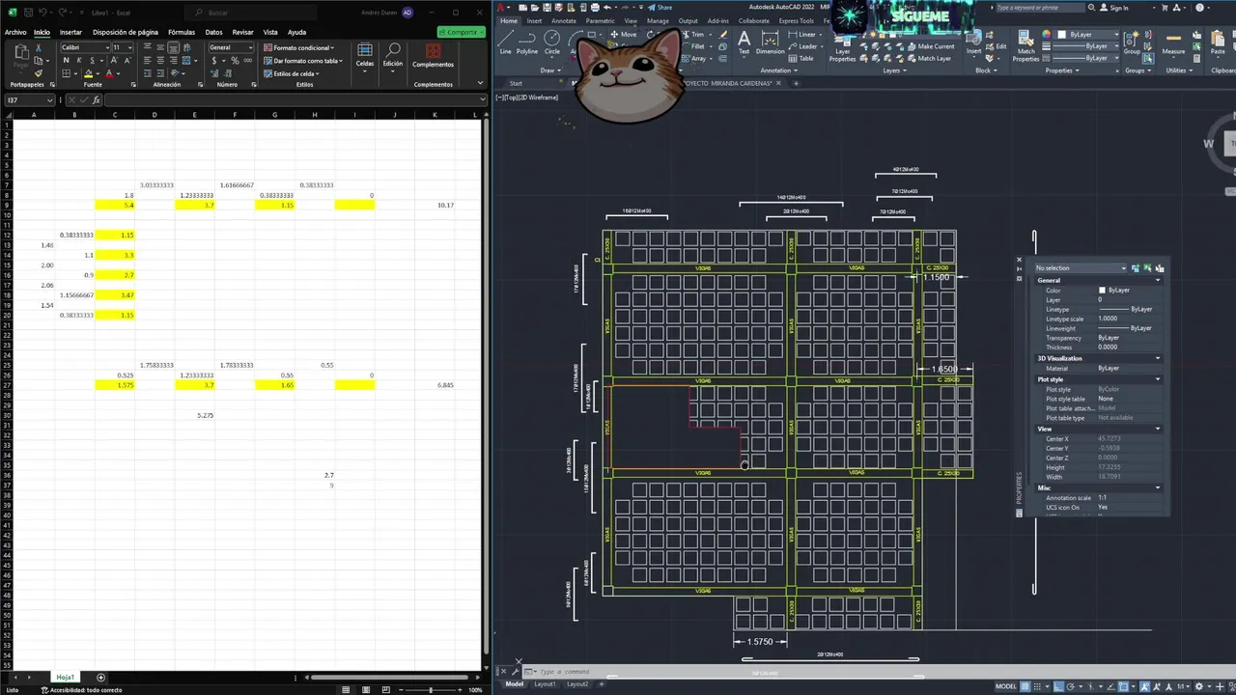Toggle italic K formatting in Excel
The width and height of the screenshot is (1236, 695).
(79, 60)
